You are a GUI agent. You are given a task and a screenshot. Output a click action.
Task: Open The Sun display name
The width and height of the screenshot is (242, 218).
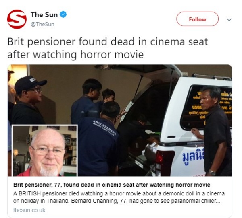44,15
